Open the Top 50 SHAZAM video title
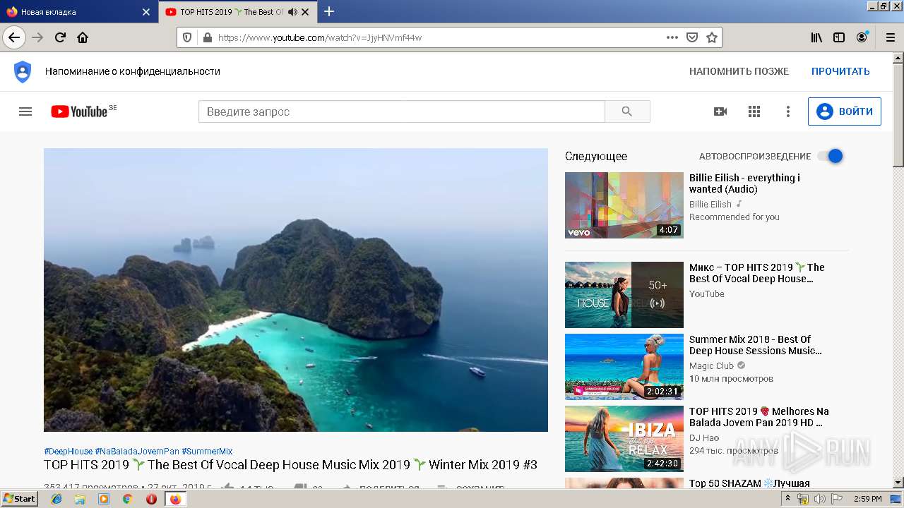The image size is (904, 508). point(749,483)
